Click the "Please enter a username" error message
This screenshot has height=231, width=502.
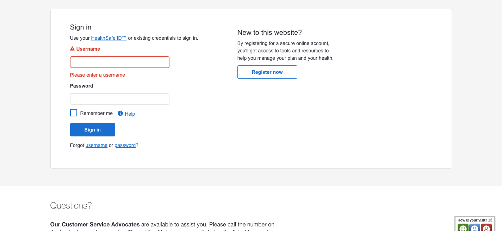coord(97,75)
